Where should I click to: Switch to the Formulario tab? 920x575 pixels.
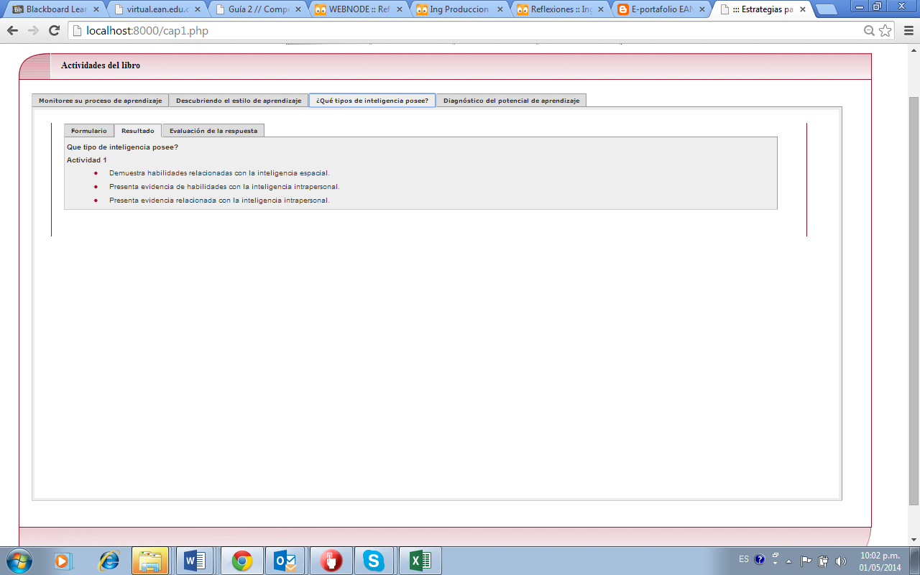(x=88, y=131)
